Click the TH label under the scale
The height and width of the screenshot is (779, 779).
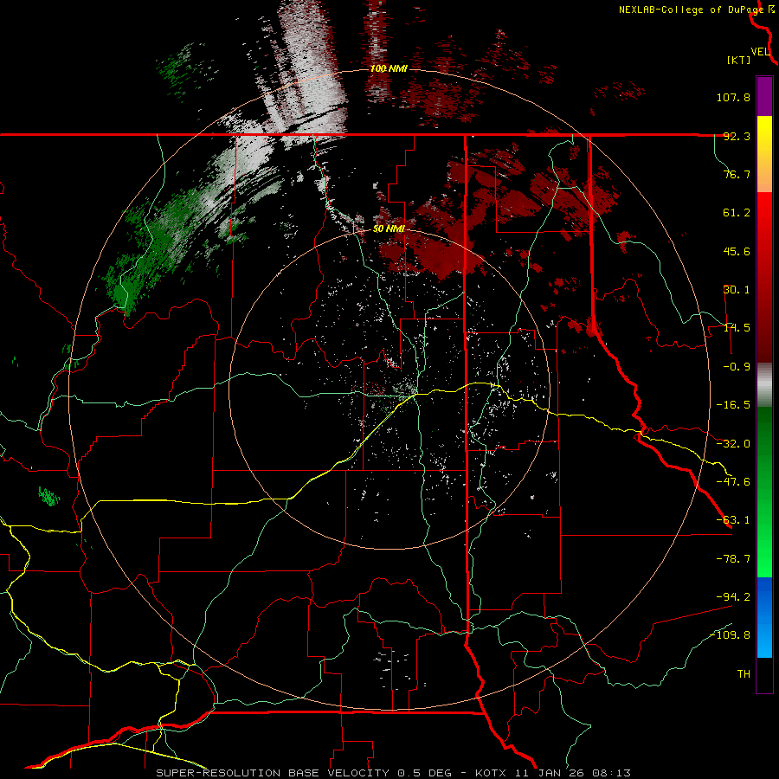[744, 674]
